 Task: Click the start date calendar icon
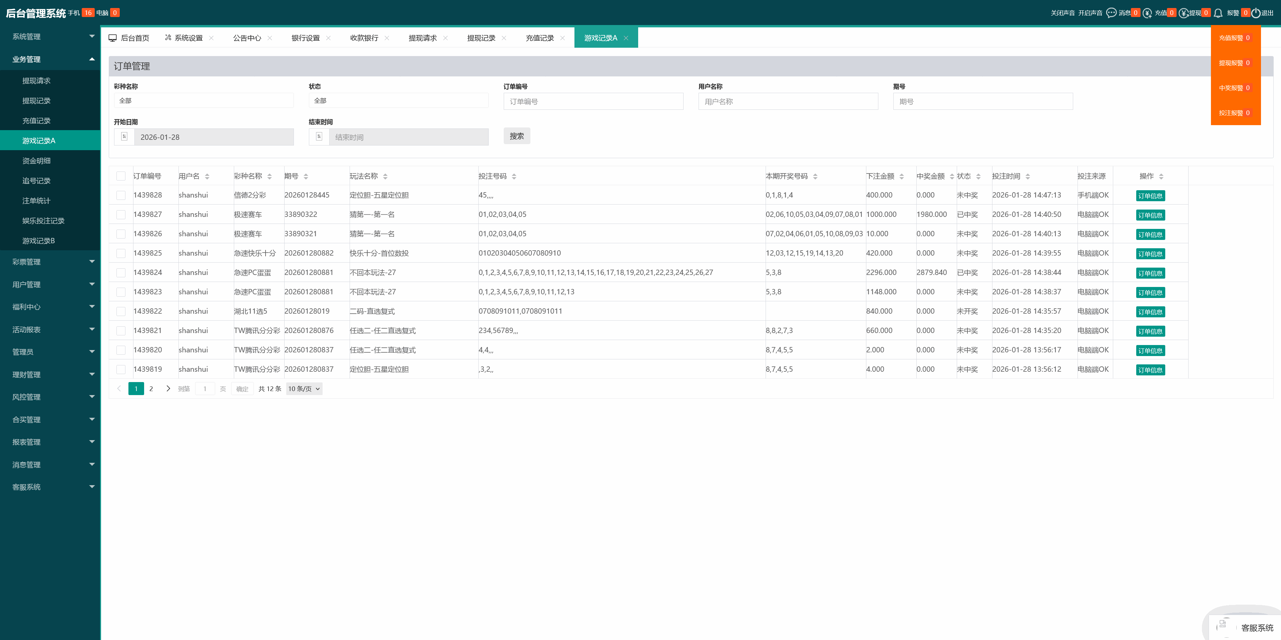coord(124,137)
